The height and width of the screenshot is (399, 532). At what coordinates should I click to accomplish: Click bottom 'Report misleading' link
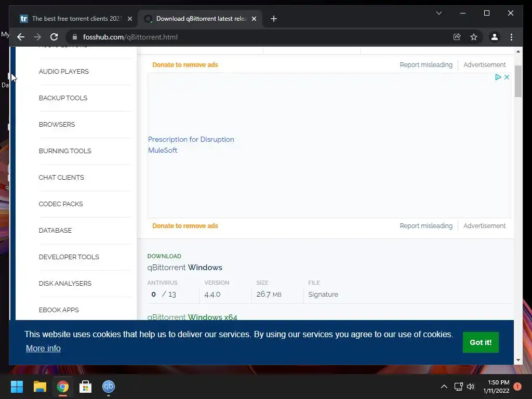pos(426,226)
